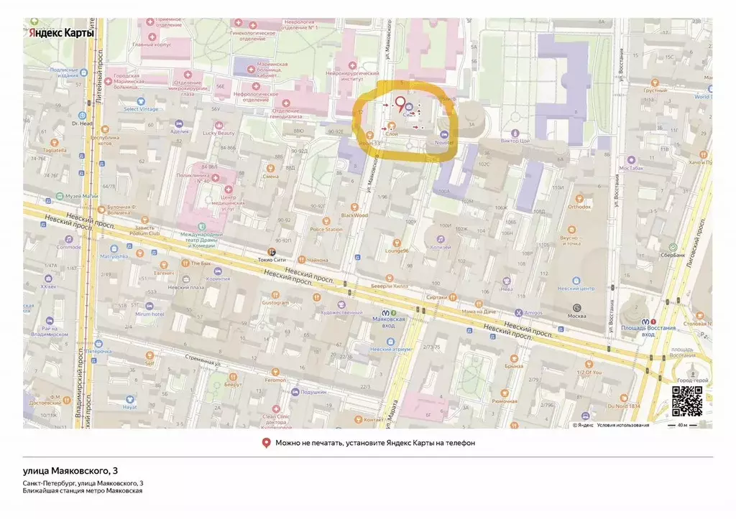Select the Novotel hotel icon

(x=444, y=136)
